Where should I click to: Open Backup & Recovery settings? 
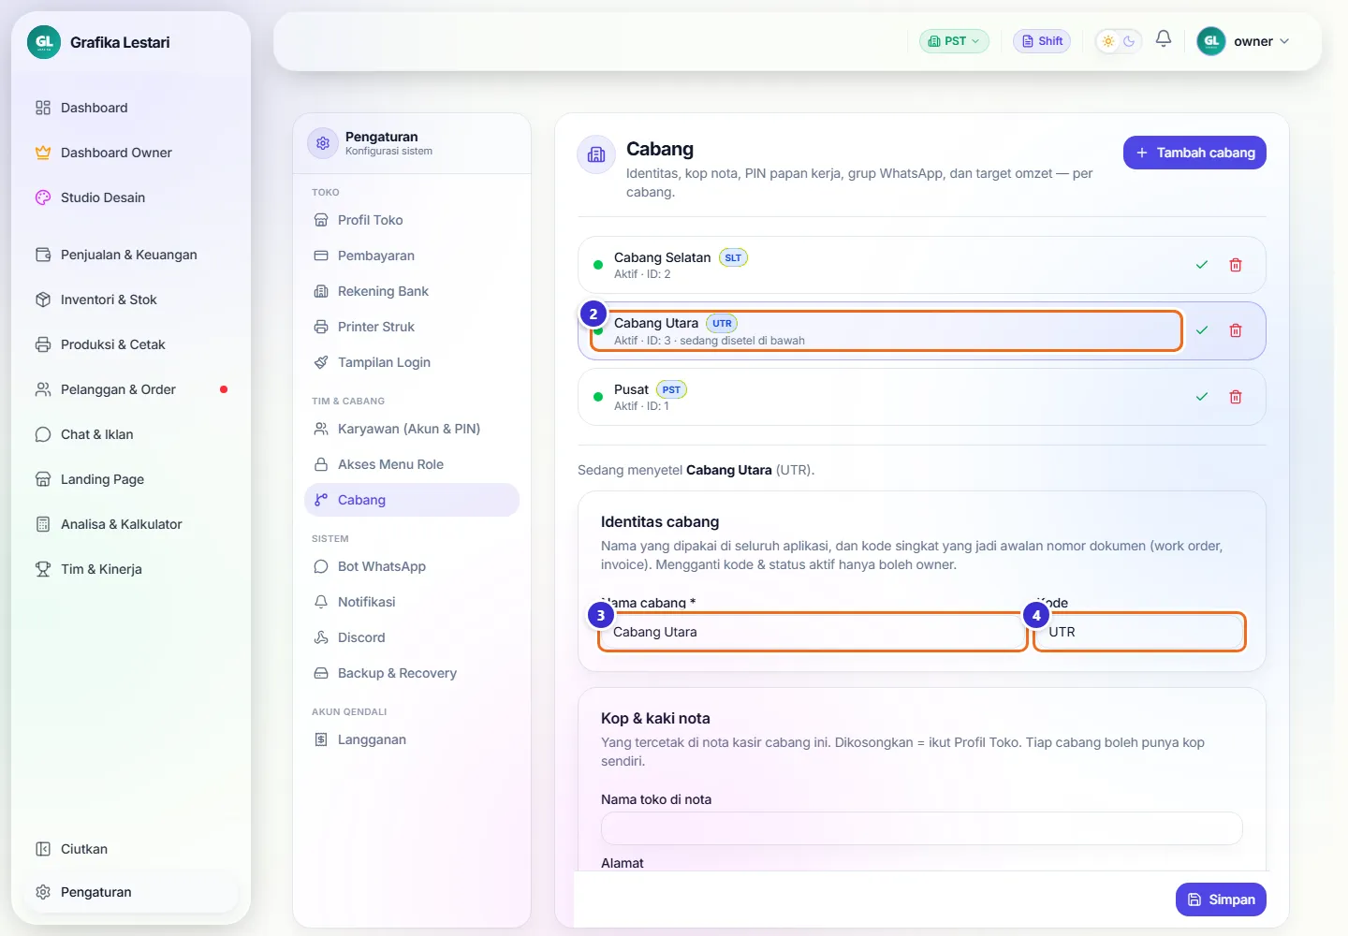tap(412, 673)
